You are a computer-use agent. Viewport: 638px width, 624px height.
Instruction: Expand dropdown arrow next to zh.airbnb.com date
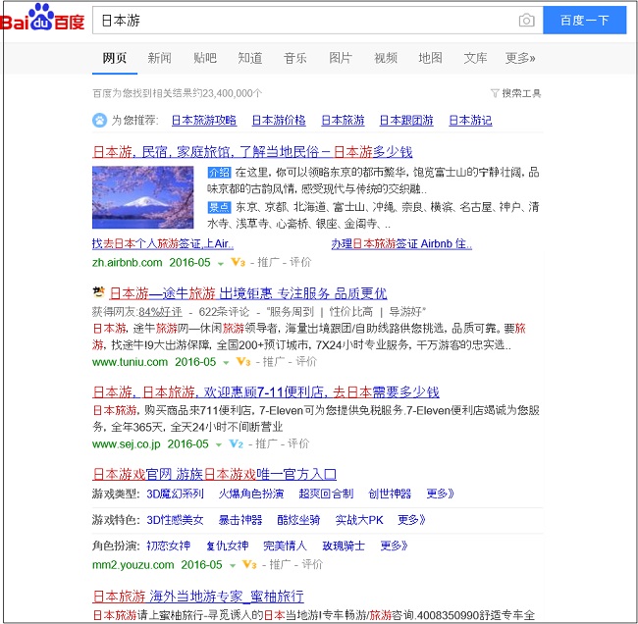tap(221, 263)
